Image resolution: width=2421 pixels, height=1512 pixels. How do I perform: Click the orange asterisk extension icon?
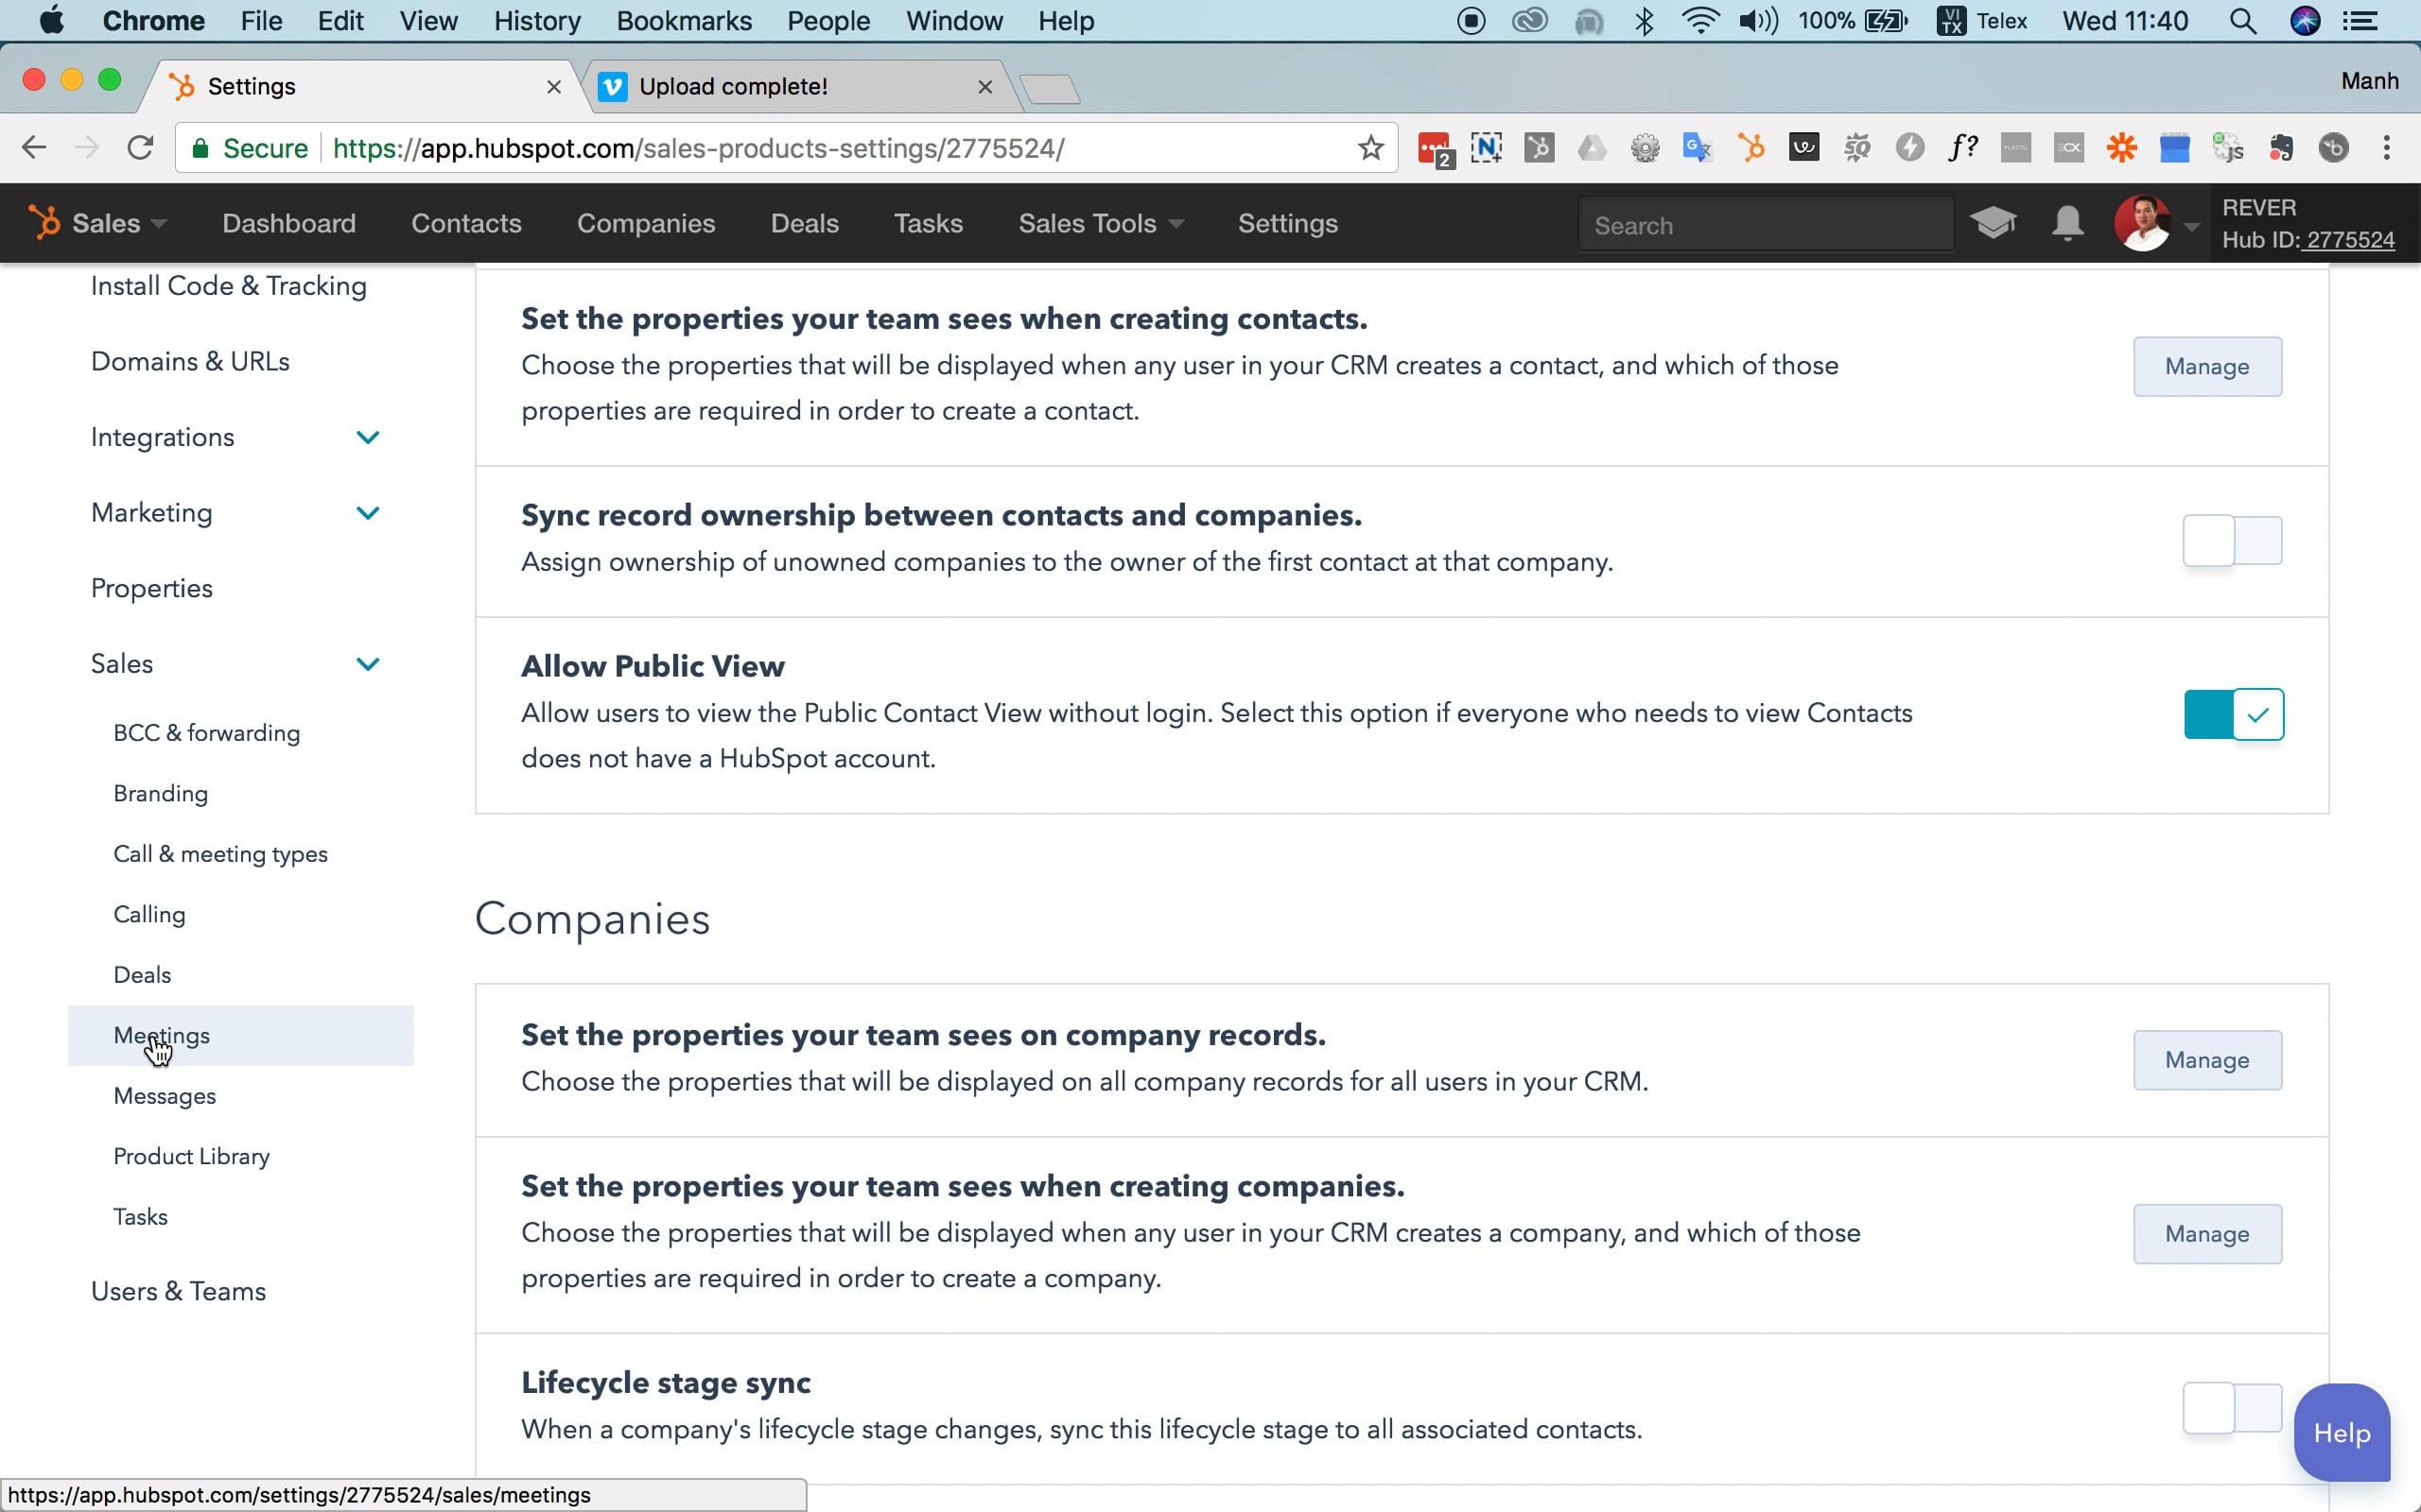click(x=2122, y=148)
